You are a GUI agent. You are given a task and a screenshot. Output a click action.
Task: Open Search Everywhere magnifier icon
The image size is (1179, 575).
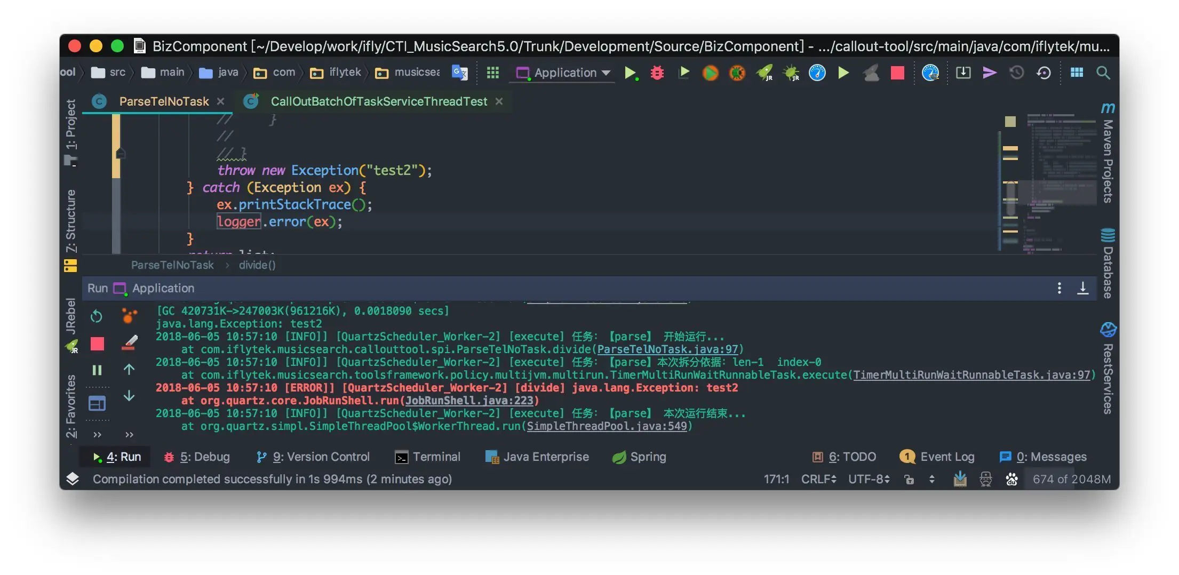1103,73
